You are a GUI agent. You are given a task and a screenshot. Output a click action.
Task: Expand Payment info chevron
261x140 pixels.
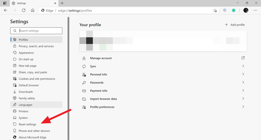243,90
